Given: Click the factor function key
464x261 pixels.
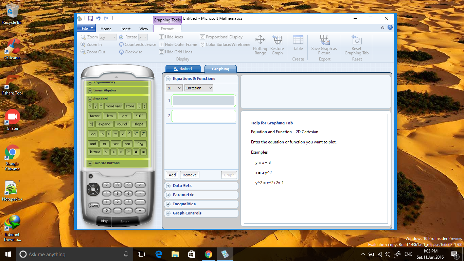Looking at the screenshot, I should click(x=95, y=116).
